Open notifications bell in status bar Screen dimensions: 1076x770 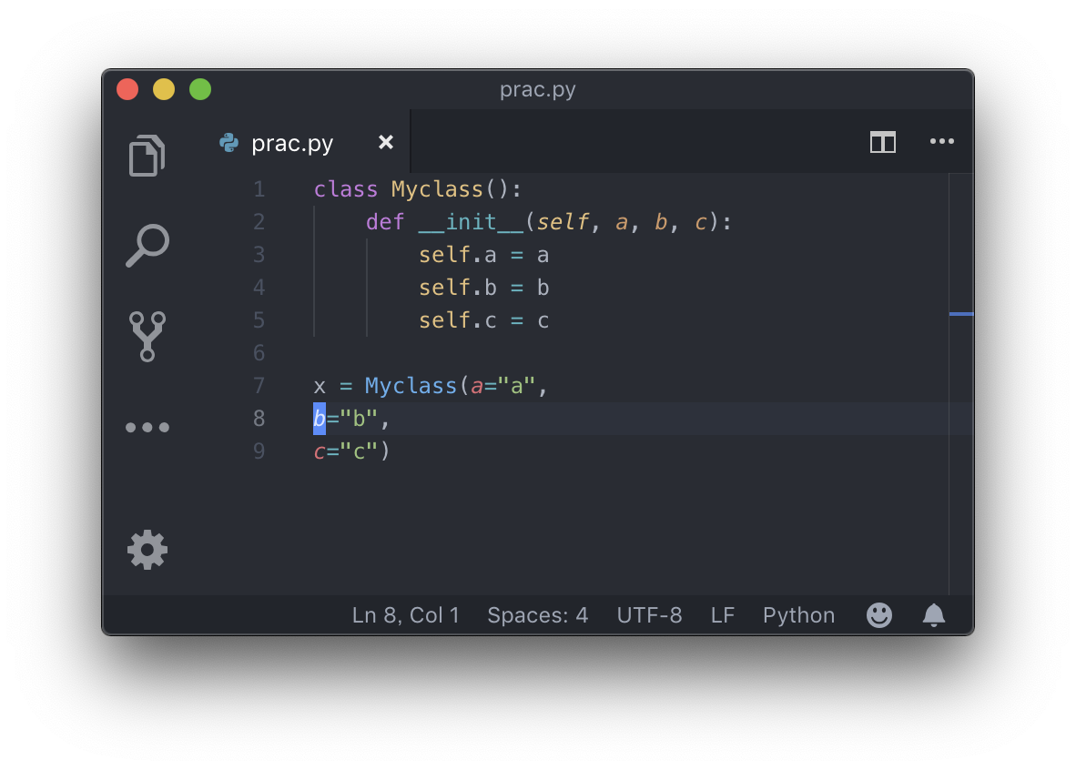coord(933,615)
